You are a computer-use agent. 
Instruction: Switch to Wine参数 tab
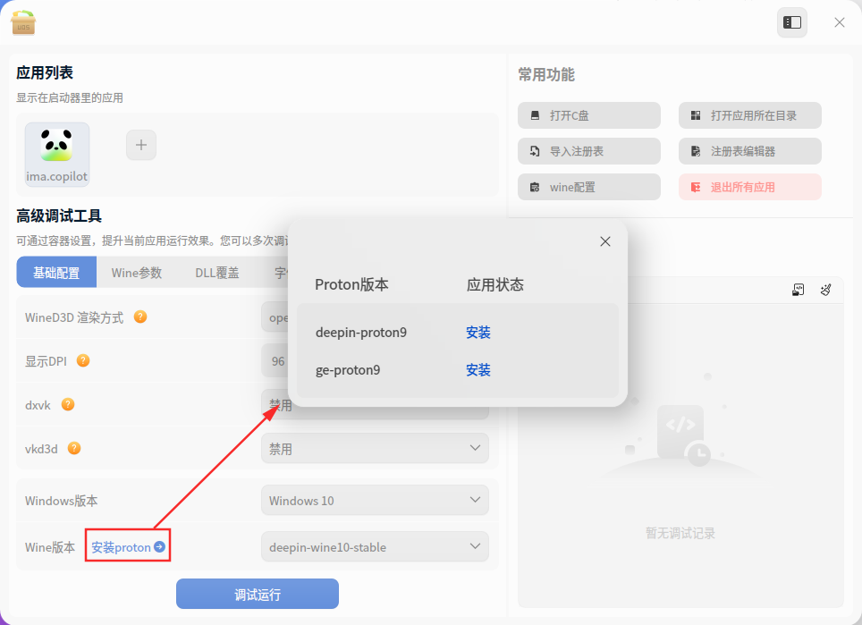(136, 273)
